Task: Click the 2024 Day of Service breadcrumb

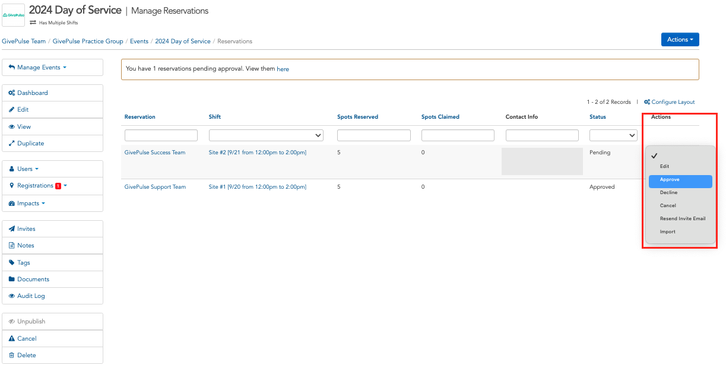Action: [x=183, y=42]
